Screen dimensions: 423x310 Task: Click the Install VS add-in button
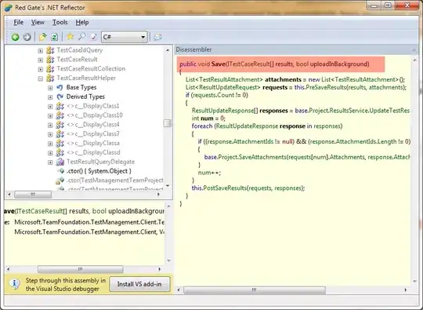139,284
